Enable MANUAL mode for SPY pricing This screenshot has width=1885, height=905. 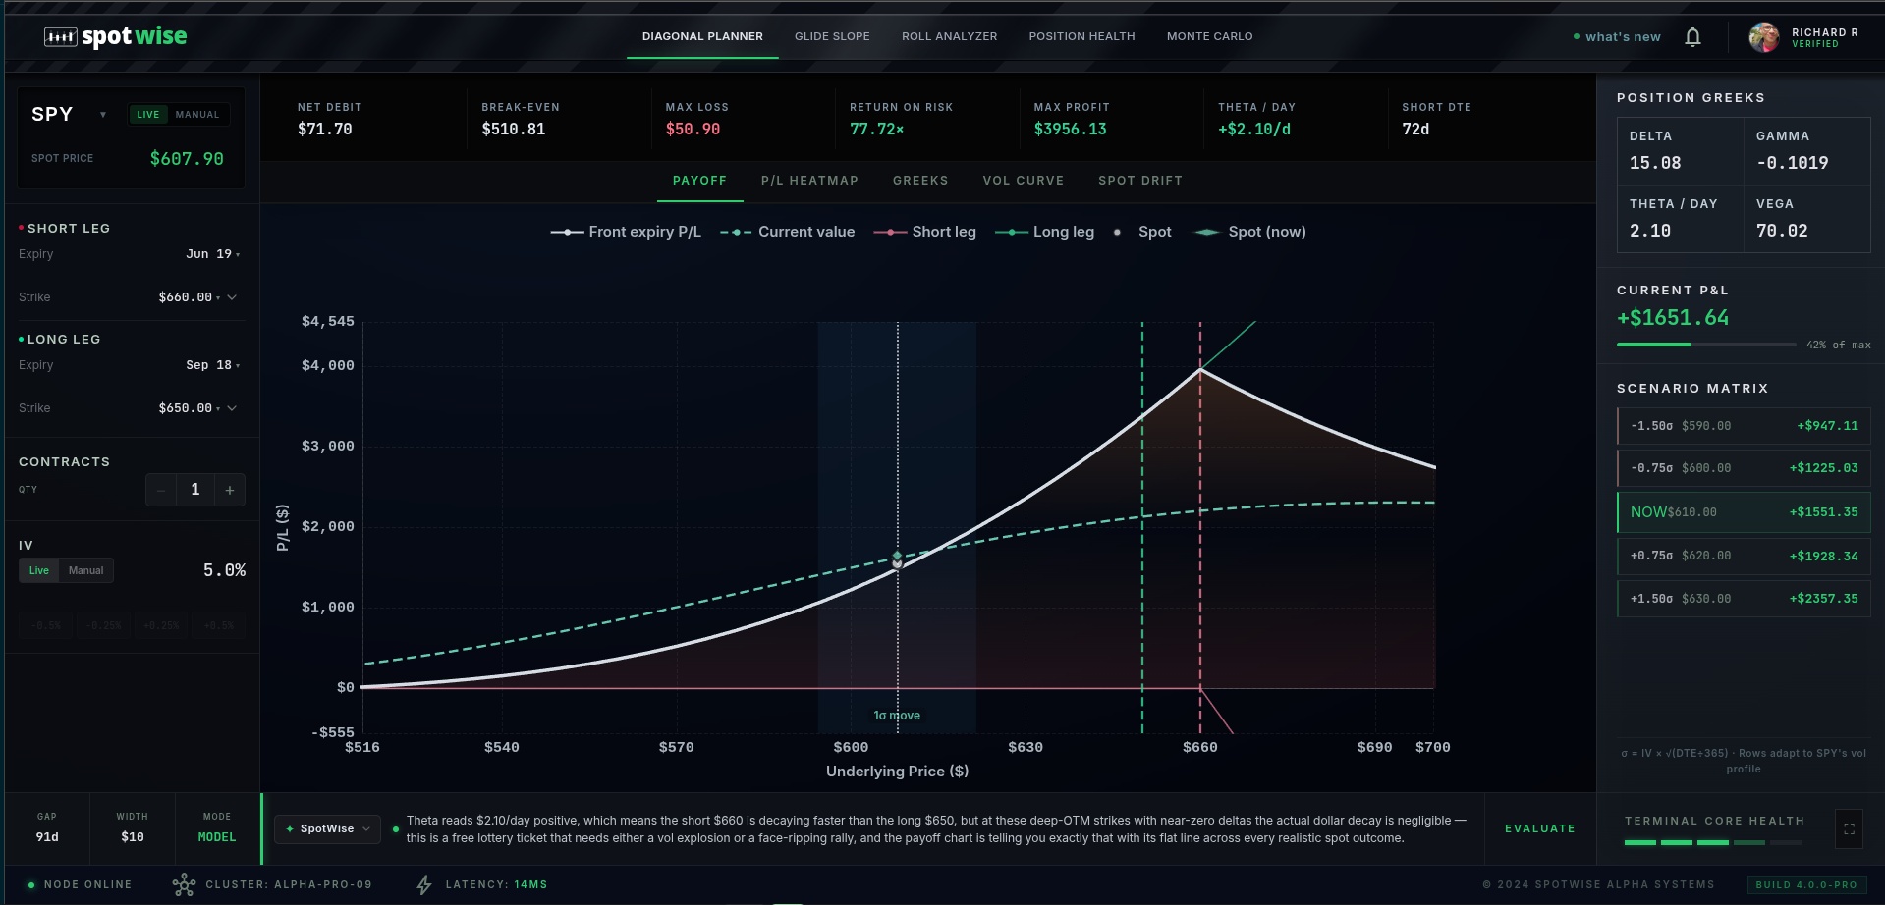[x=196, y=114]
